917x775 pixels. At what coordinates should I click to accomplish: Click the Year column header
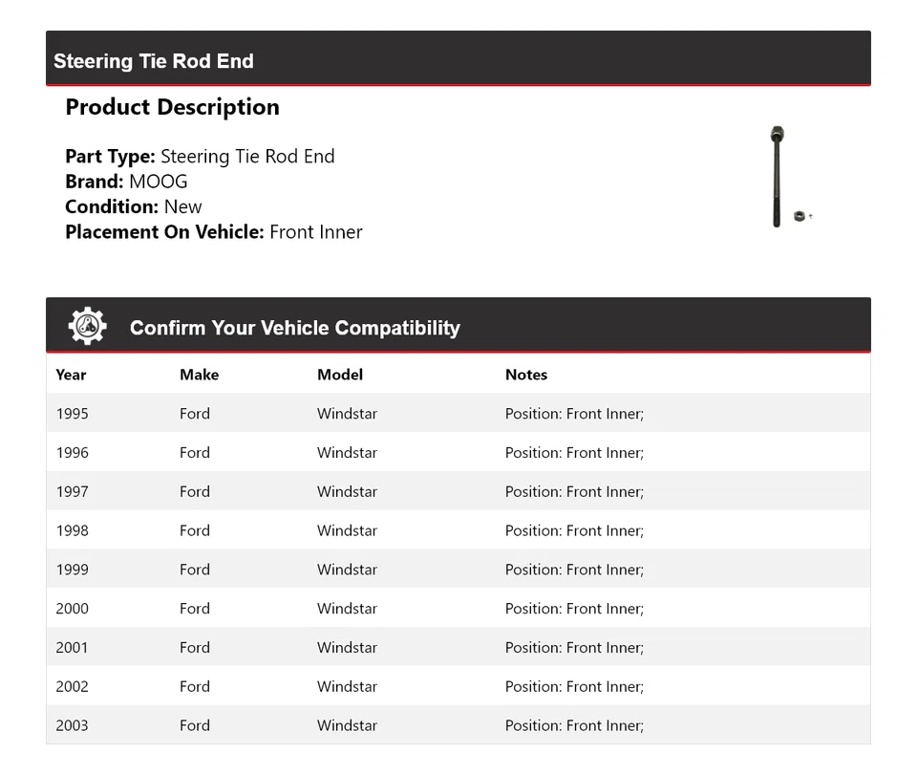(x=71, y=375)
